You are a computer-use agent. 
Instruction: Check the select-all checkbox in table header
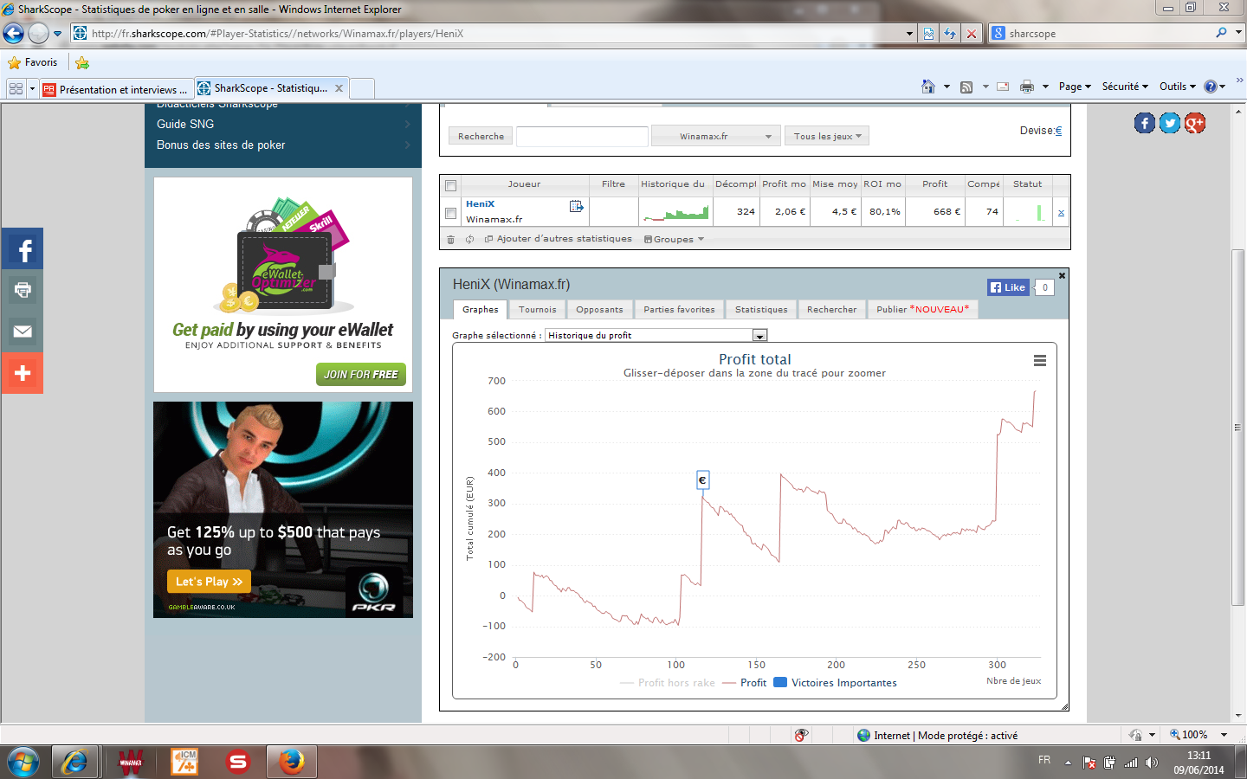pos(450,185)
